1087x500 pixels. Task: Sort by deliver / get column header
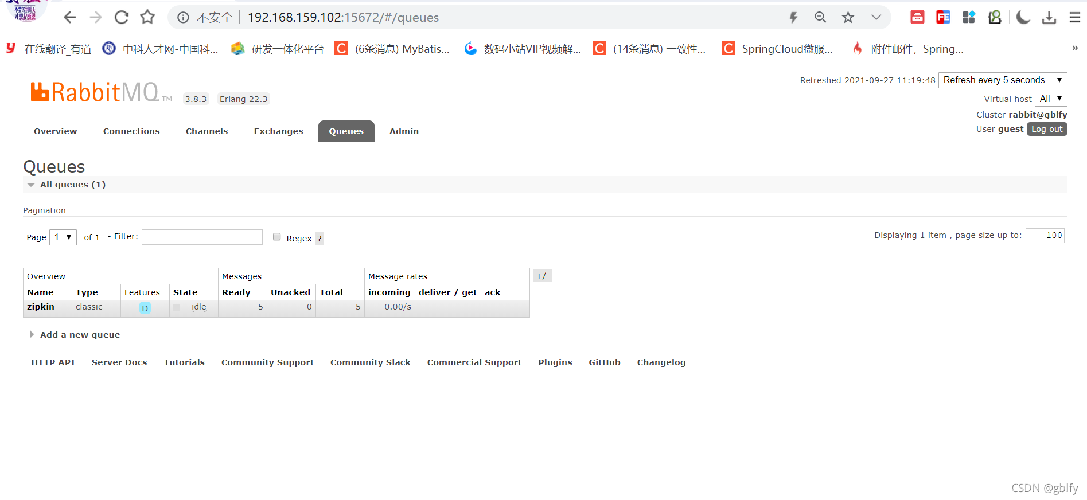[447, 292]
